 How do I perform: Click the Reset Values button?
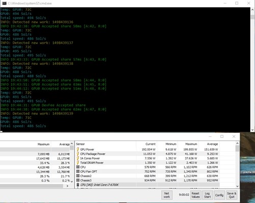pos(195,195)
